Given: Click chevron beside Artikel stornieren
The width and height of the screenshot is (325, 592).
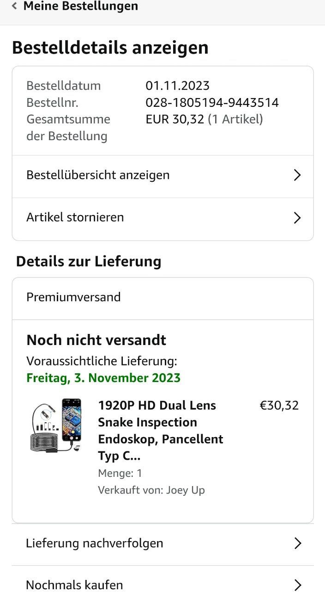Looking at the screenshot, I should pos(297,218).
